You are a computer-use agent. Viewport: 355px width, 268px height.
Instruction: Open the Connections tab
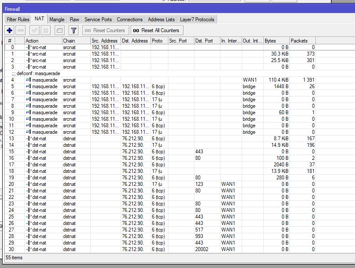coord(130,20)
